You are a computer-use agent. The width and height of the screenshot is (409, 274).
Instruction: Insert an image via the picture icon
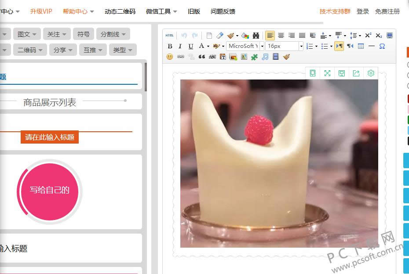click(x=233, y=57)
